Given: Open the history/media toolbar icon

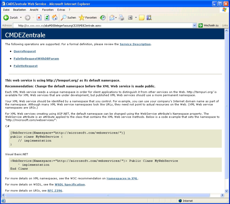Looking at the screenshot, I should pyautogui.click(x=103, y=18).
